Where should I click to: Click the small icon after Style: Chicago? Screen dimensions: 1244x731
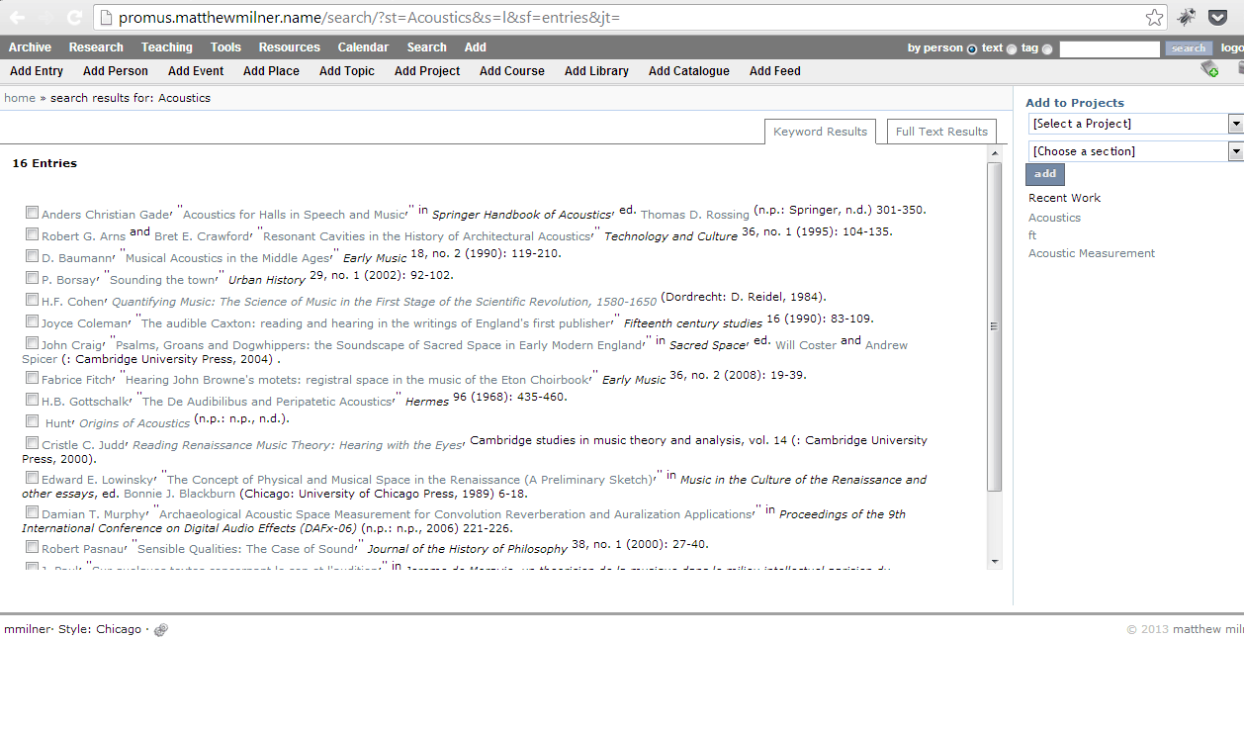click(160, 630)
